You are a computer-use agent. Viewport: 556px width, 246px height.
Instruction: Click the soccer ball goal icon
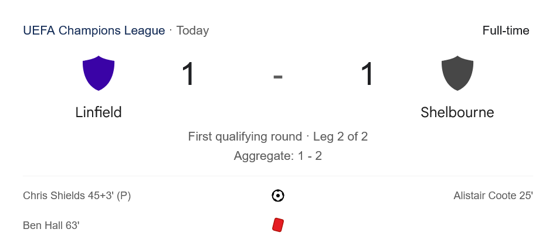(x=278, y=196)
